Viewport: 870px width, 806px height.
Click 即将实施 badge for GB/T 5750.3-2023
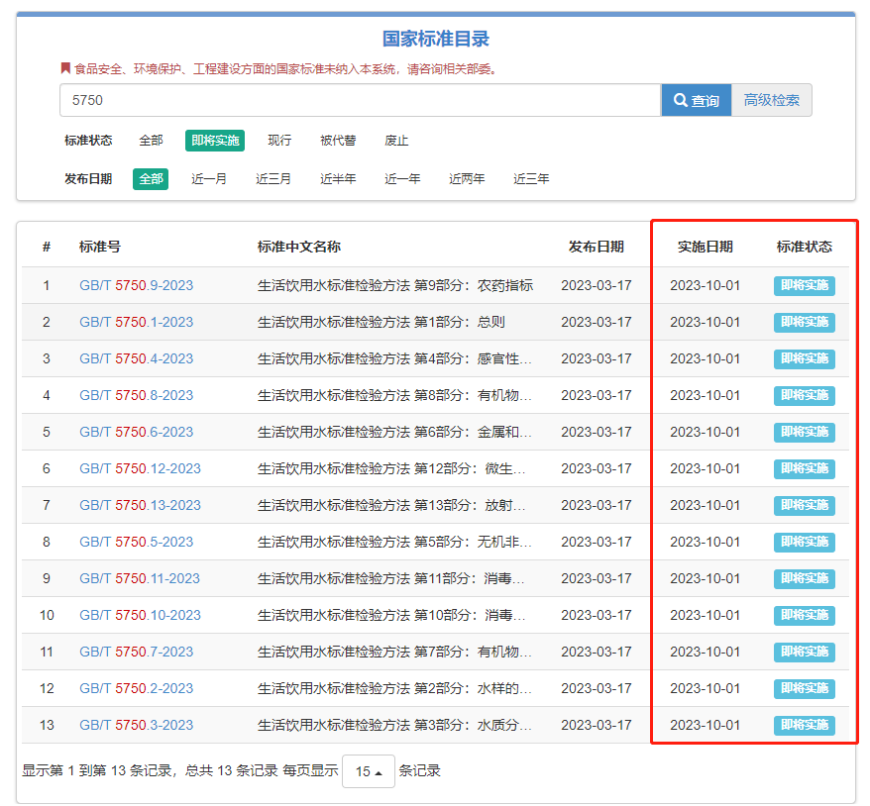[x=805, y=725]
